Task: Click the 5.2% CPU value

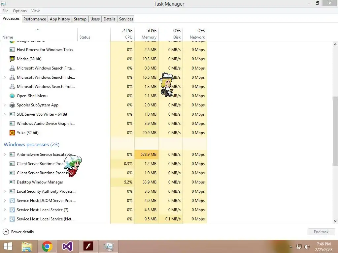Action: click(x=128, y=182)
